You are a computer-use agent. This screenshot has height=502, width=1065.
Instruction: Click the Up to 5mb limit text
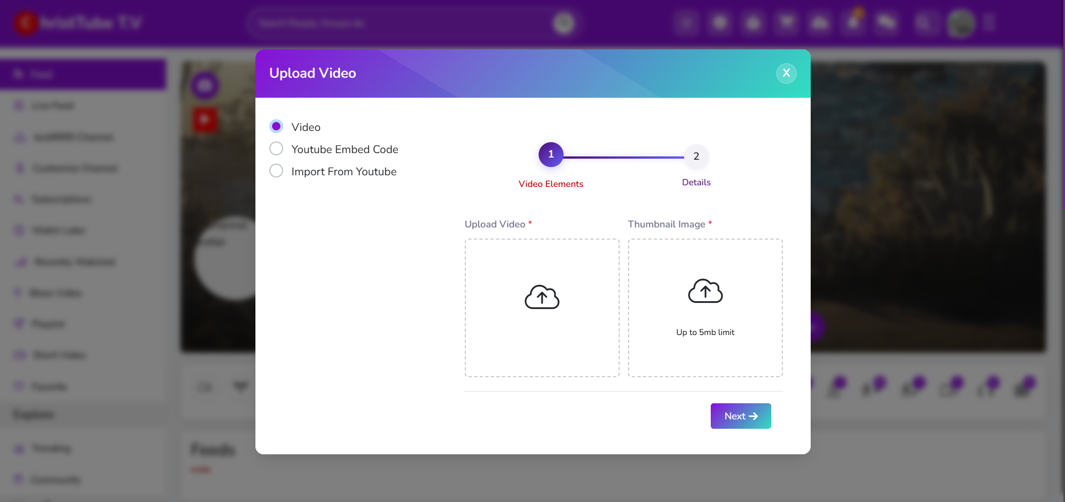[x=705, y=332]
